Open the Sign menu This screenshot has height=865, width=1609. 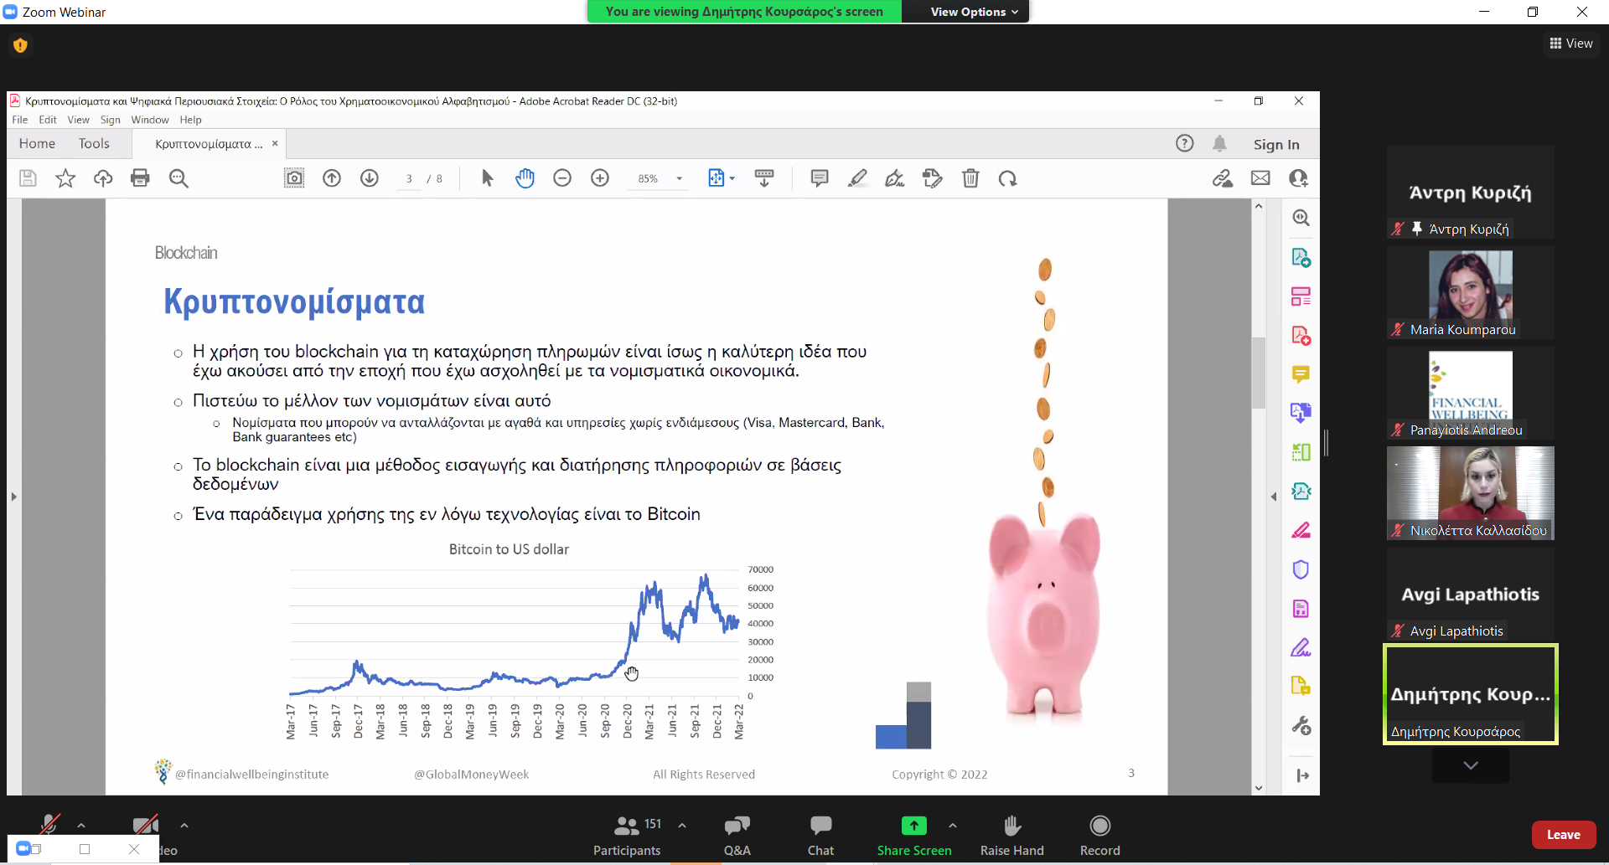[111, 120]
